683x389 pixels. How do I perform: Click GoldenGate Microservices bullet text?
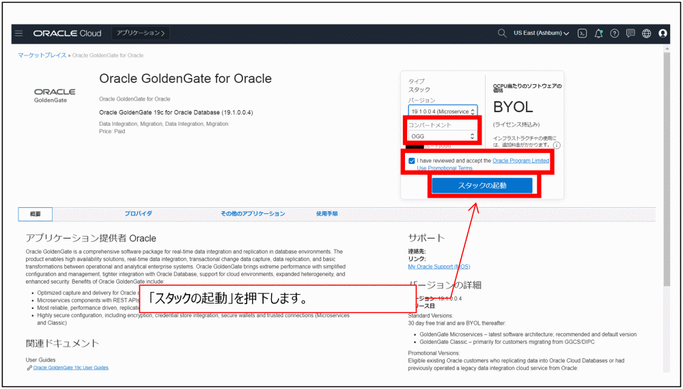(528, 334)
